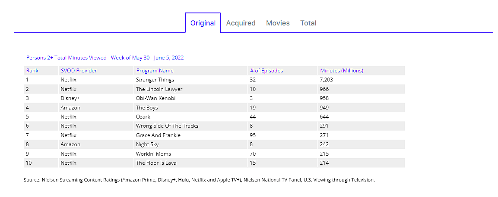Screen dimensions: 498x197
Task: Select the Movies tab
Action: (x=278, y=23)
